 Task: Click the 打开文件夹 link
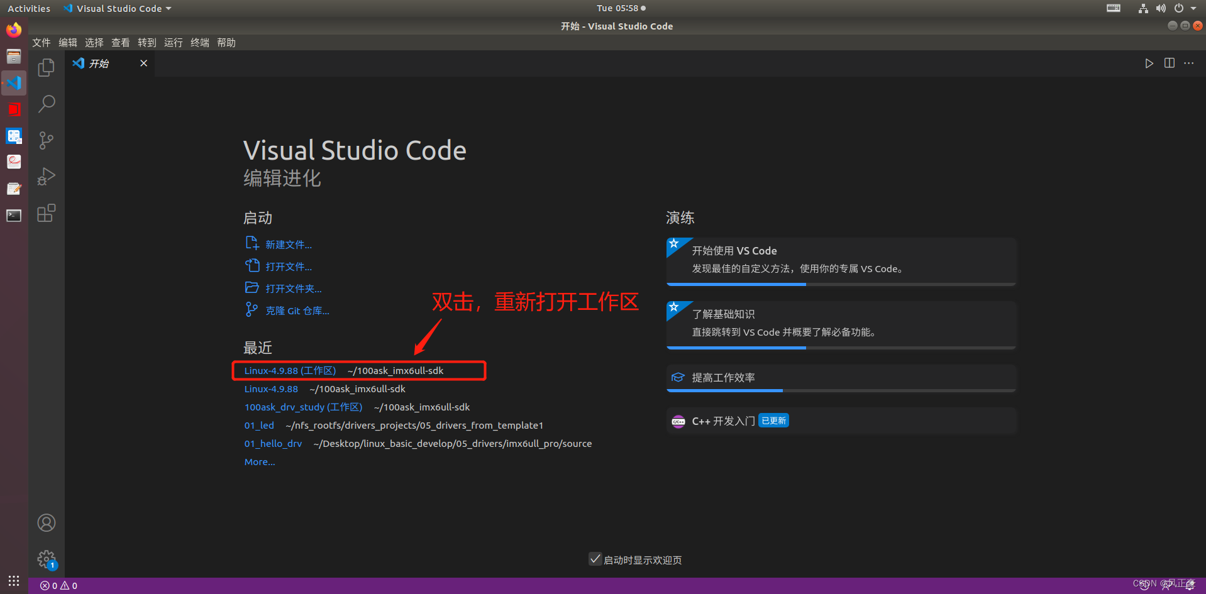click(x=291, y=288)
